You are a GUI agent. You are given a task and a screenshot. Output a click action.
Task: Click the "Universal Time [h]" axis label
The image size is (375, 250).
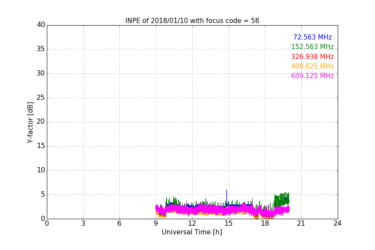point(192,232)
